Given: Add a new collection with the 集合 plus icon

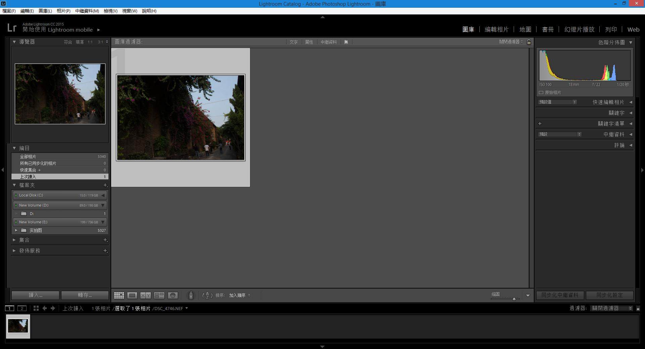Looking at the screenshot, I should pos(105,240).
